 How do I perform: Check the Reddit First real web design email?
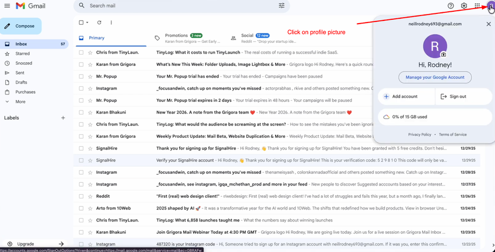(x=81, y=196)
